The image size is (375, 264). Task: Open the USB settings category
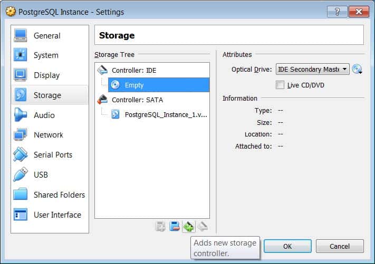50,174
